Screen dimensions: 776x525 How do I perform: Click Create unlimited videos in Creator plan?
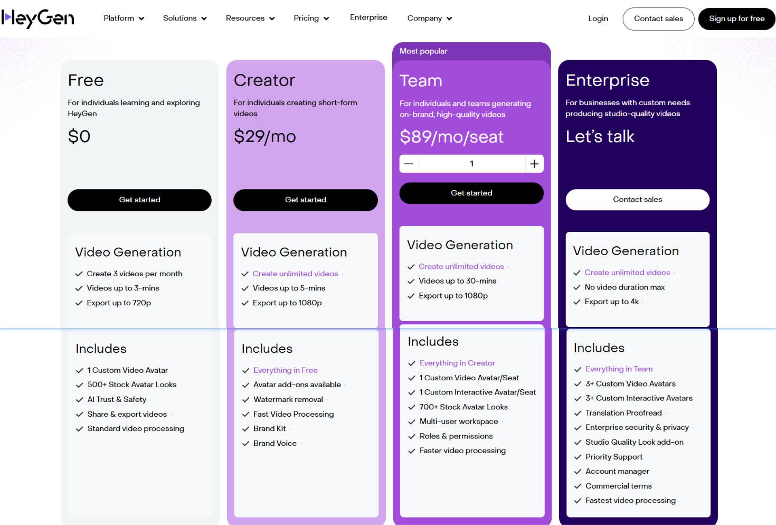click(295, 274)
